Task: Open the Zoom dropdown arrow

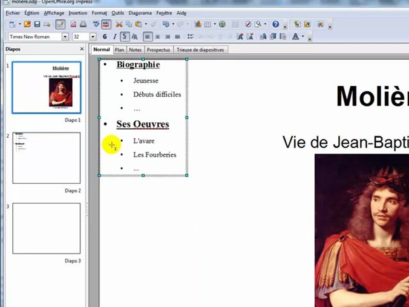Action: point(265,24)
